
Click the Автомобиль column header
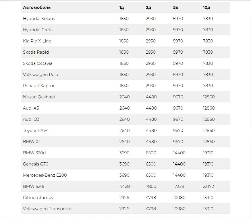coord(37,7)
